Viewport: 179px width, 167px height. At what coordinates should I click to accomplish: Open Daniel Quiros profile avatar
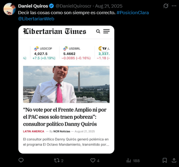9,9
